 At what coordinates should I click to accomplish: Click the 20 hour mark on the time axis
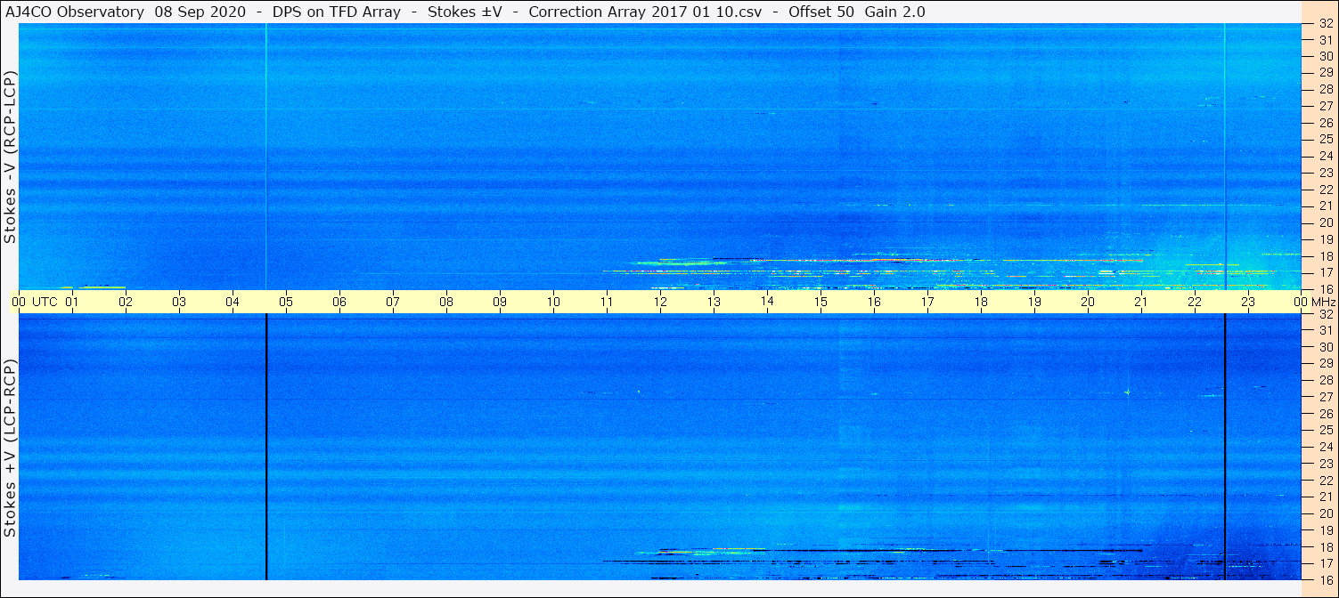click(x=1088, y=302)
